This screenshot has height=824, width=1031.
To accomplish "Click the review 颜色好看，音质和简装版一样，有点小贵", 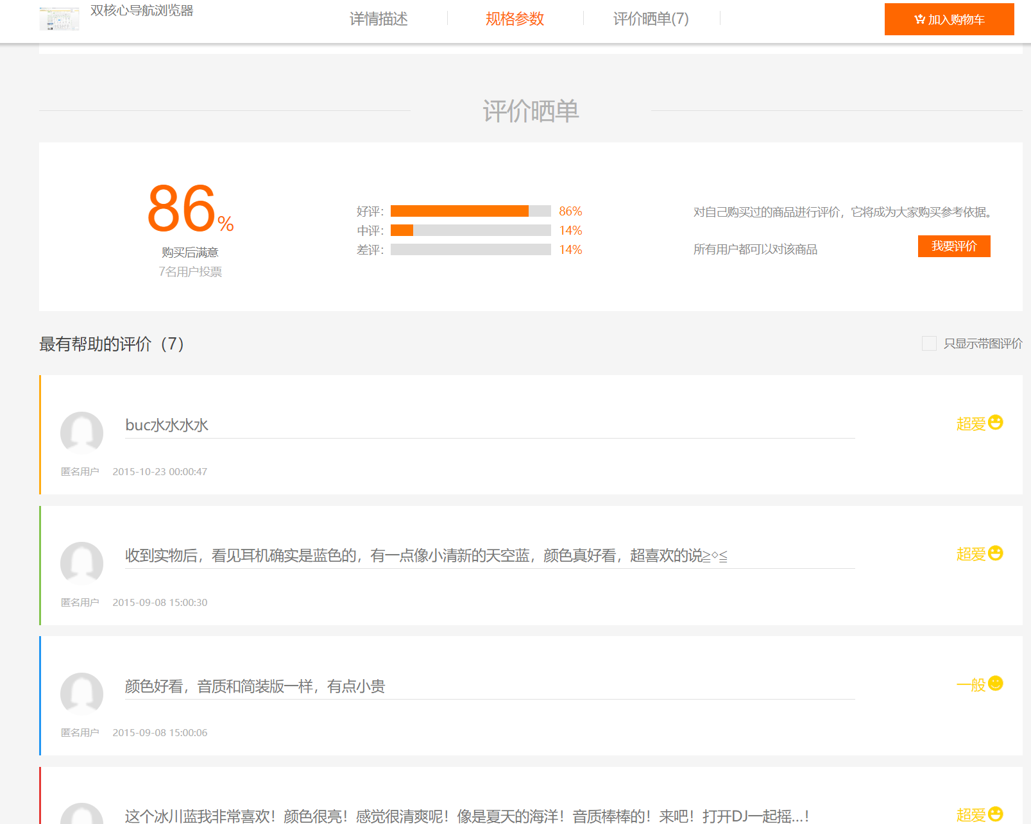I will click(x=255, y=686).
